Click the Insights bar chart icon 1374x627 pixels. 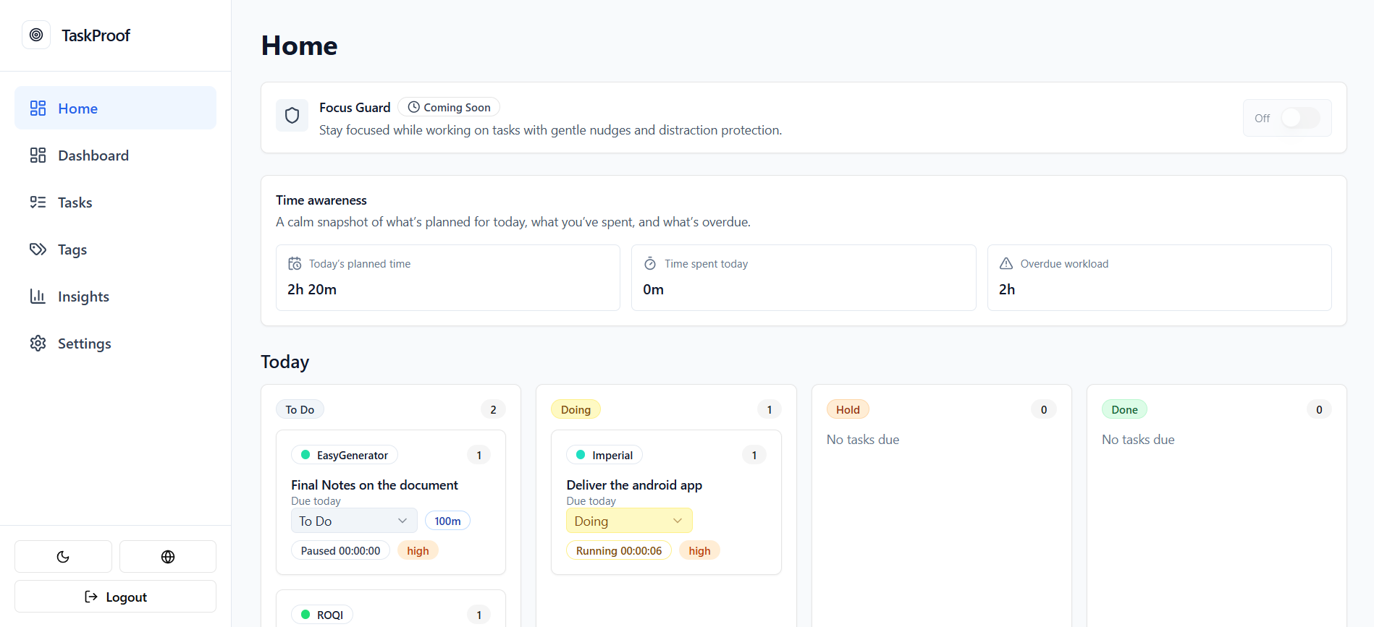(38, 296)
